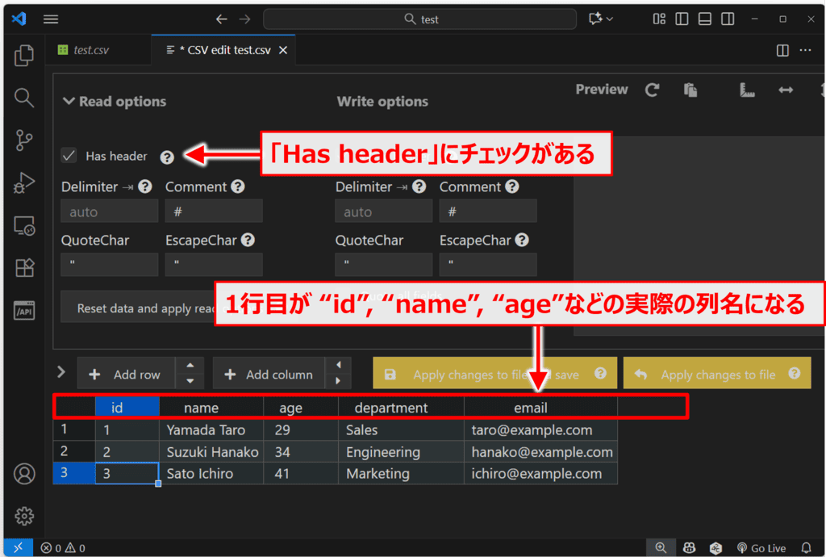Open the Manage gear settings icon
Screen dimensions: 826x557
[x=24, y=516]
